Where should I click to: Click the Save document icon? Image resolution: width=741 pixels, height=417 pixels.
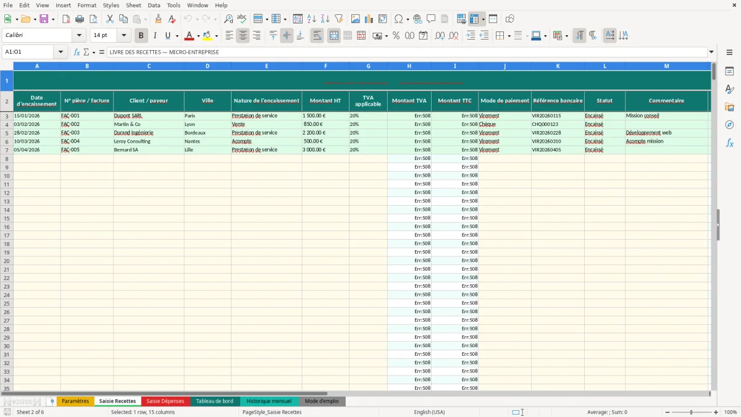tap(44, 19)
